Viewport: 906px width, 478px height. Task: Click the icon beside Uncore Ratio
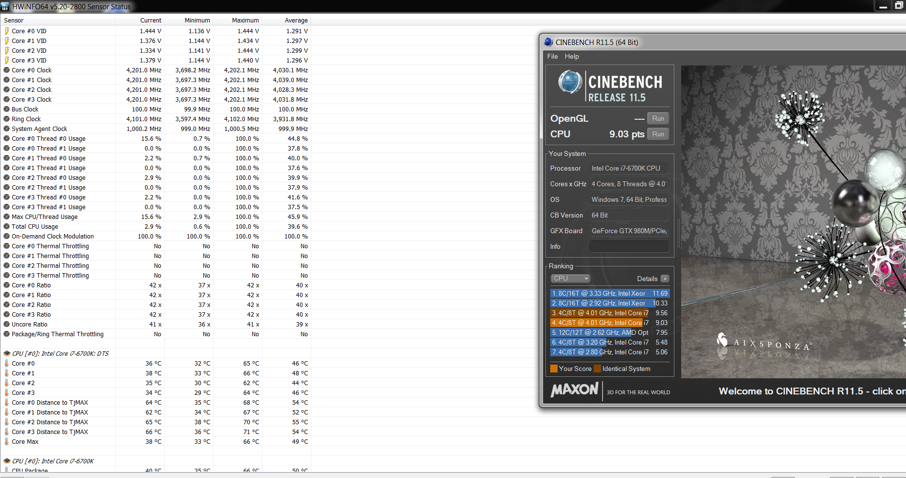tap(7, 324)
